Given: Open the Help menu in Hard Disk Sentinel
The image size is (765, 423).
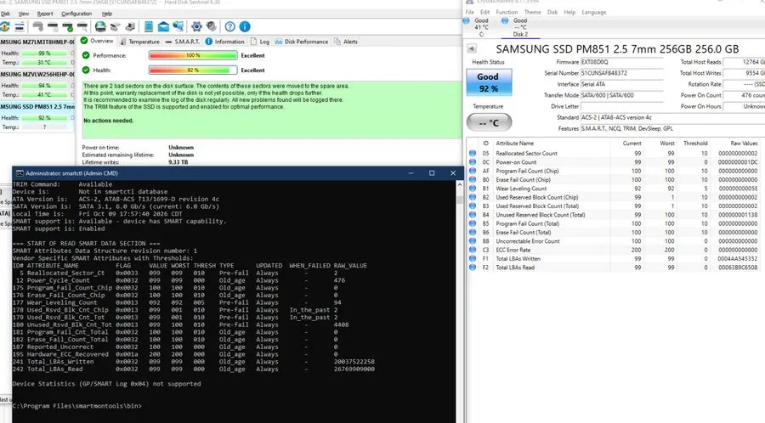Looking at the screenshot, I should click(x=107, y=14).
